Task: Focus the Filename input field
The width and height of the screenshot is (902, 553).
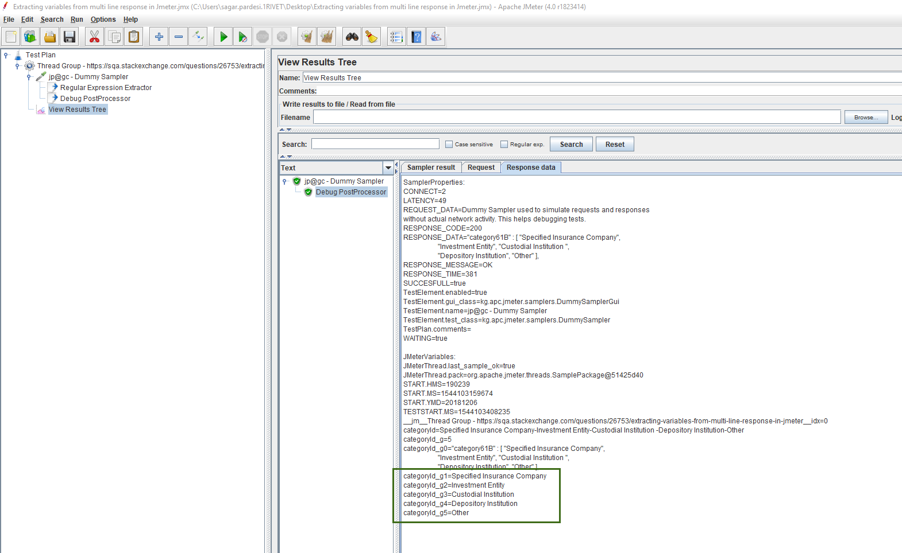Action: [x=577, y=118]
